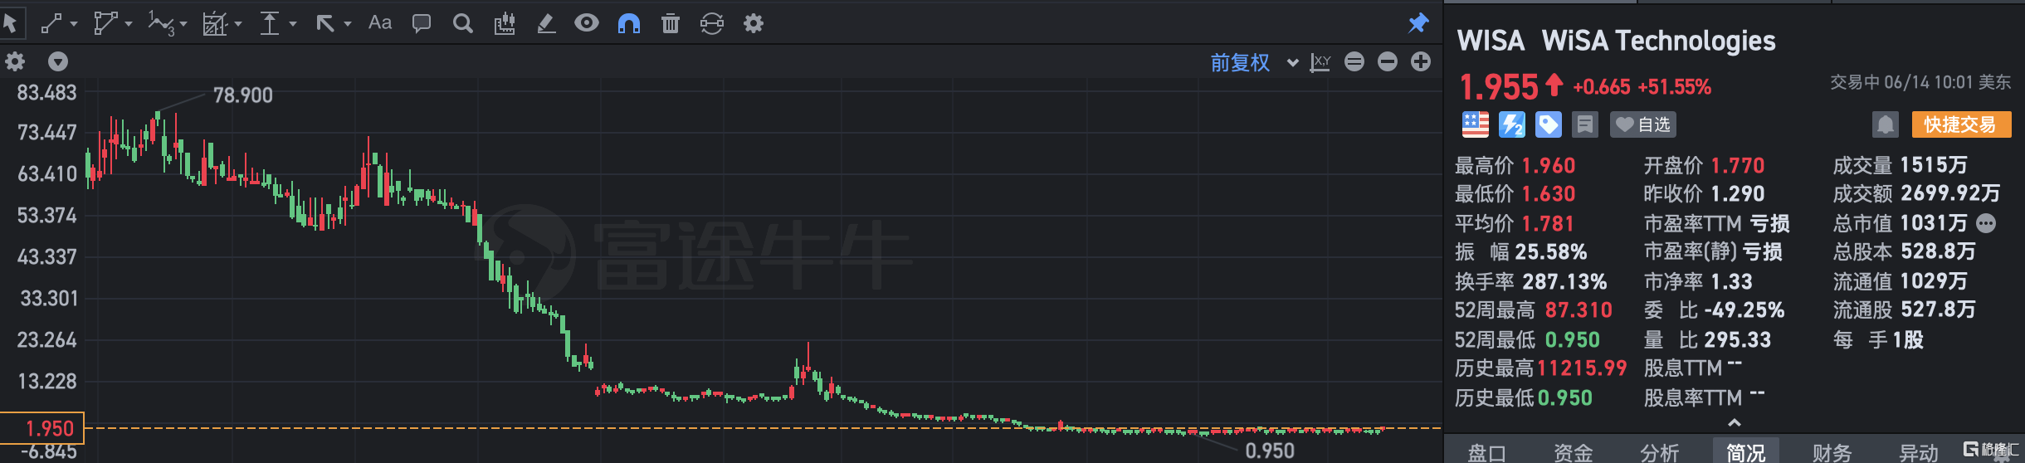
Task: Select the Aa text annotation tool
Action: tap(380, 23)
